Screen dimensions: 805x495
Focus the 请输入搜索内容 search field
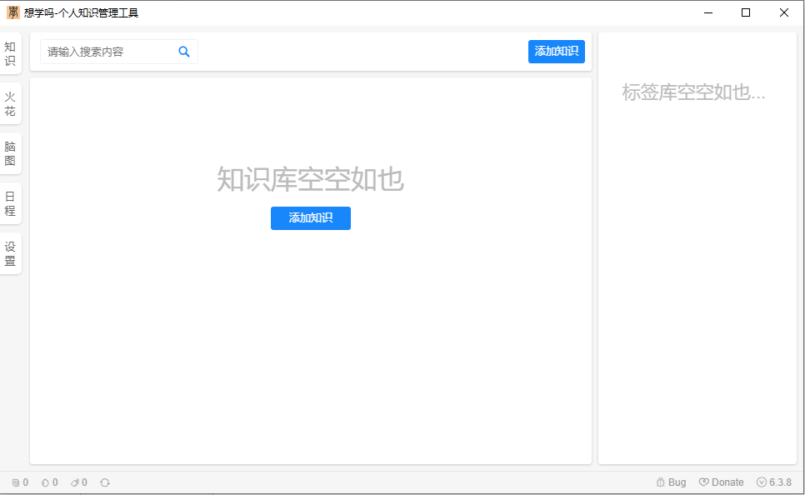point(119,52)
